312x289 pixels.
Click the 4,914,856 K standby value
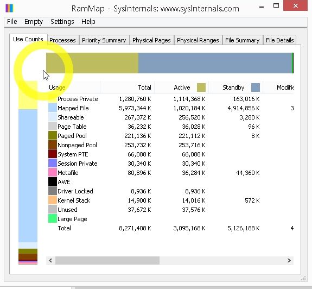coord(244,108)
